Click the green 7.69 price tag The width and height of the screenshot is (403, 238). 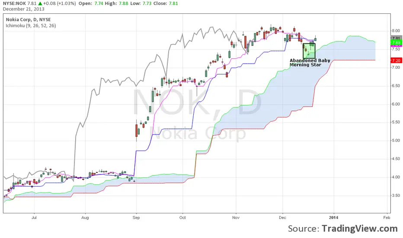pos(396,43)
